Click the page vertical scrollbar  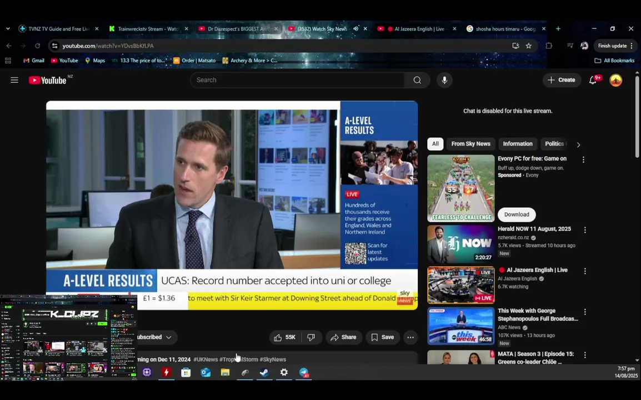[637, 117]
